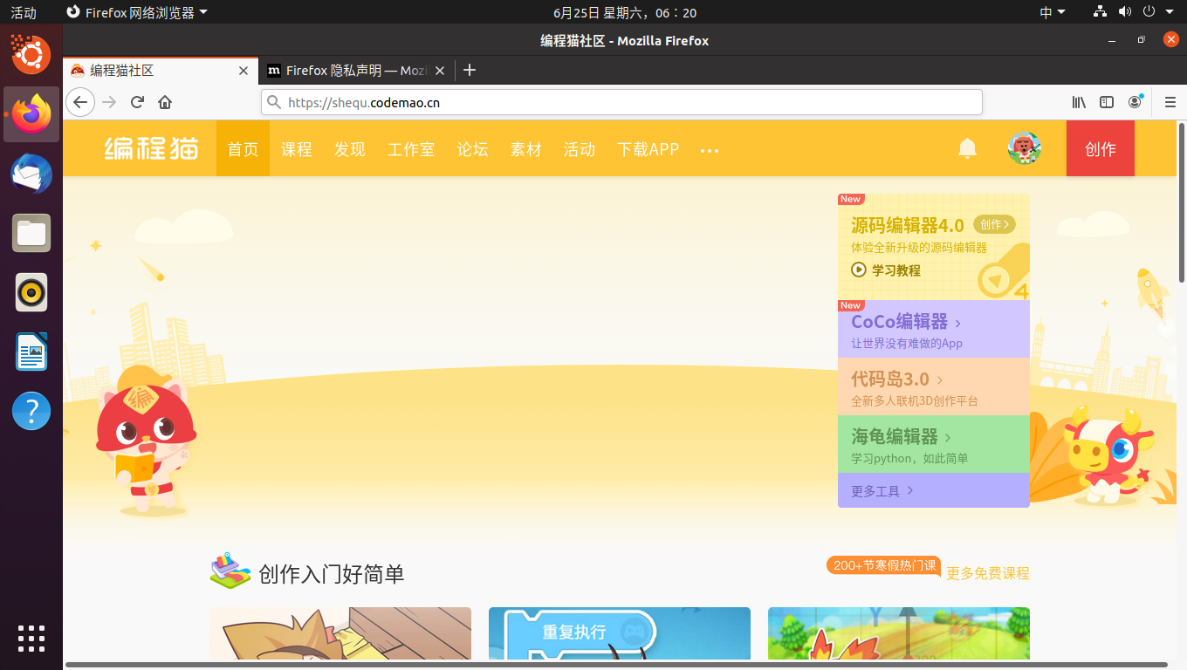Image resolution: width=1187 pixels, height=670 pixels.
Task: Launch Firefox from the dock
Action: [31, 114]
